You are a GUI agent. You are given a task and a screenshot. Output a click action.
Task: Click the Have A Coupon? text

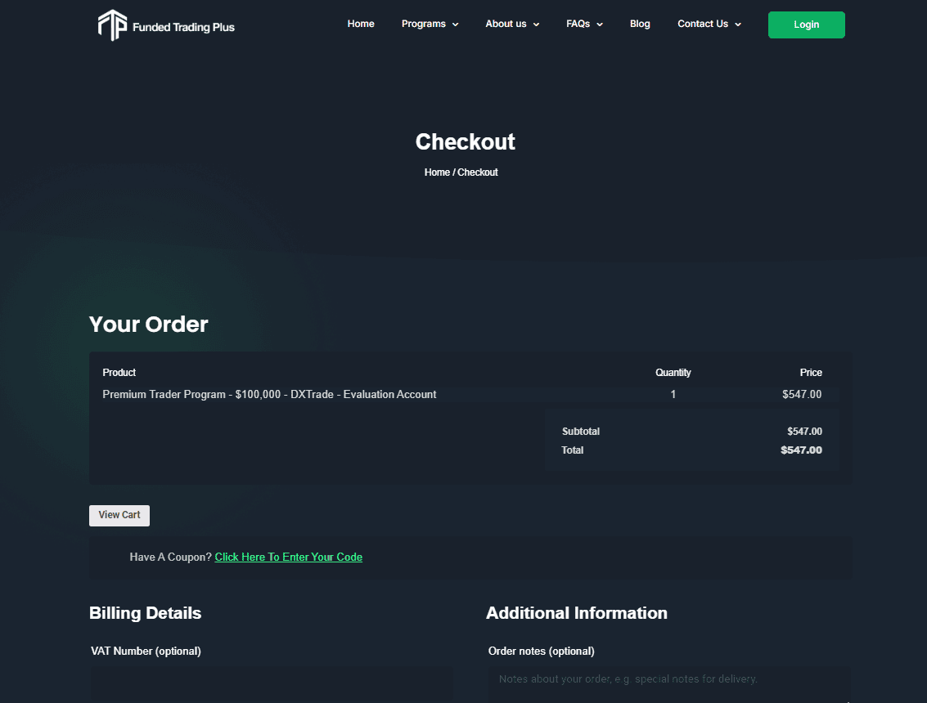(170, 557)
